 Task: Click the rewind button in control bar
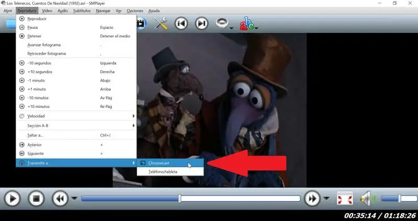click(x=60, y=199)
